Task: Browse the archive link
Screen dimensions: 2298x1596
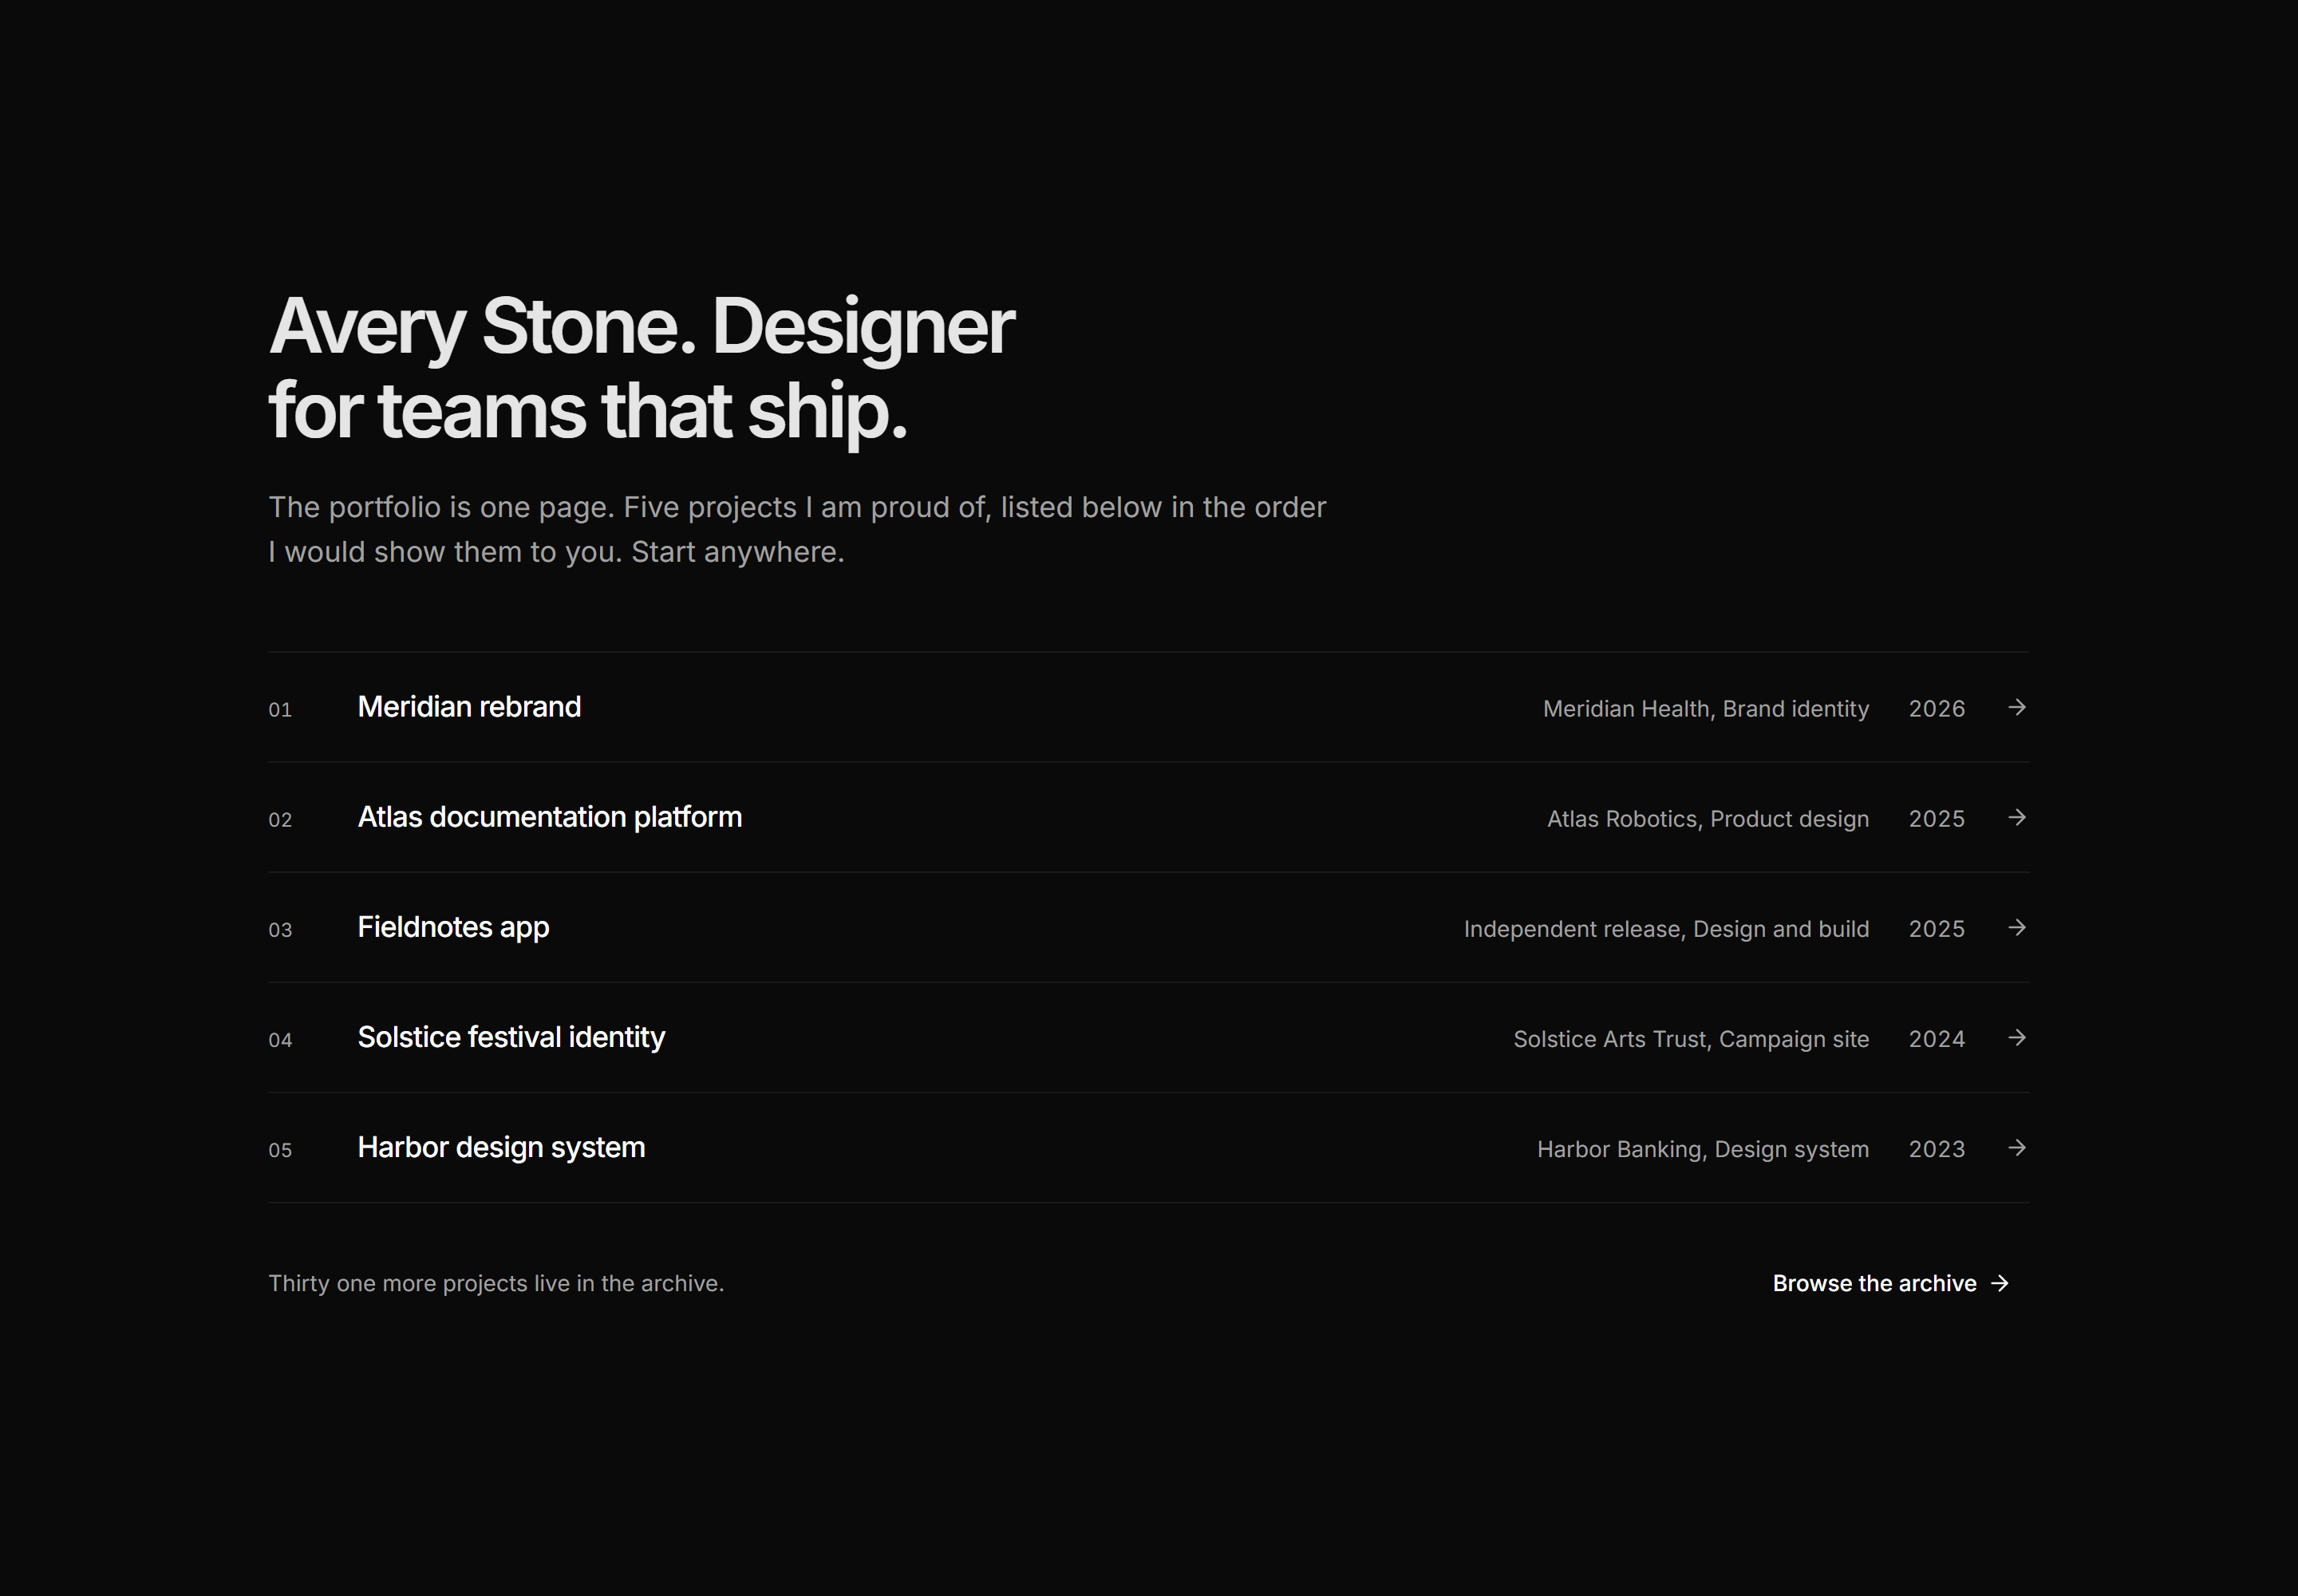Action: coord(1891,1283)
